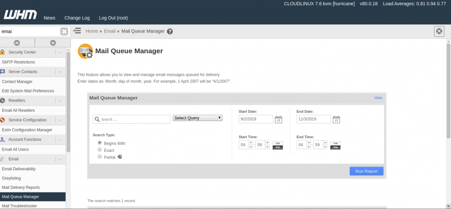Click the WHM logo
Image resolution: width=451 pixels, height=209 pixels.
[x=20, y=15]
